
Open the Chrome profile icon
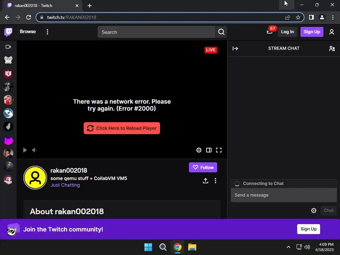322,17
